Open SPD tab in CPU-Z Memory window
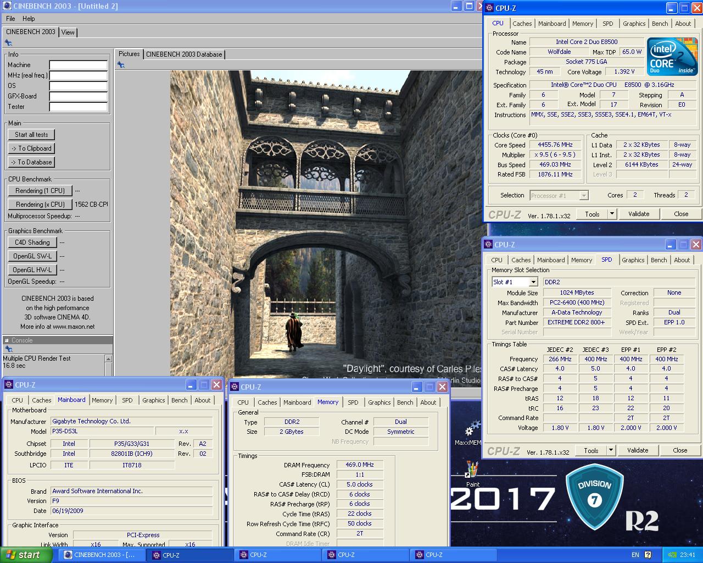This screenshot has width=703, height=563. [353, 402]
